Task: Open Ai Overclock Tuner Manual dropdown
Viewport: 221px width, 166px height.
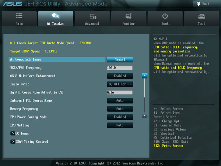Action: [120, 59]
